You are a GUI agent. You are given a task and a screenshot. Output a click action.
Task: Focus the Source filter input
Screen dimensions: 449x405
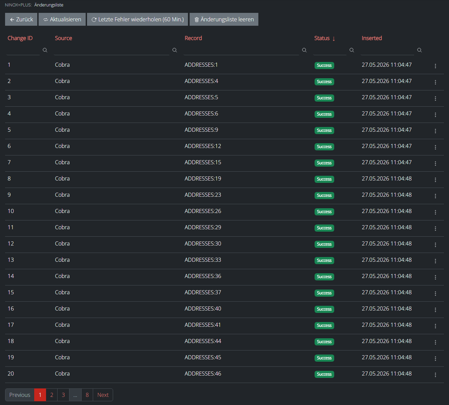click(x=112, y=50)
